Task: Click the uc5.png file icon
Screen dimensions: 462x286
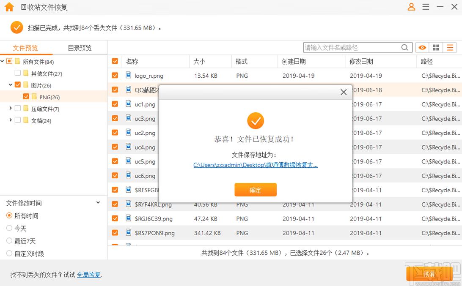Action: 129,161
